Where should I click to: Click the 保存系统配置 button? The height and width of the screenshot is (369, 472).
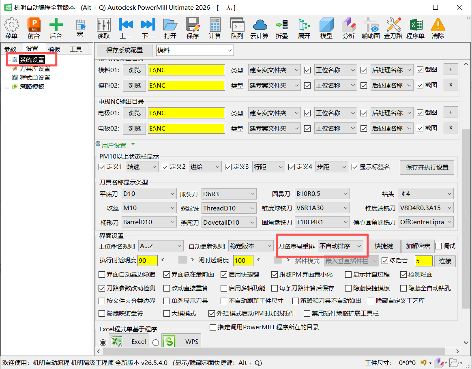124,50
